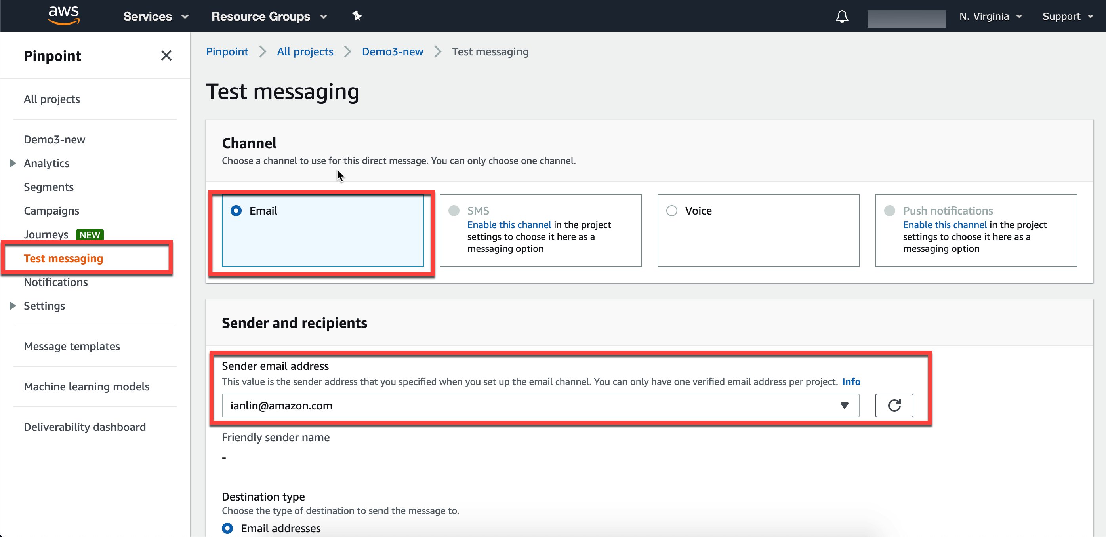Open the Info link for sender email
The image size is (1106, 537).
pyautogui.click(x=850, y=381)
